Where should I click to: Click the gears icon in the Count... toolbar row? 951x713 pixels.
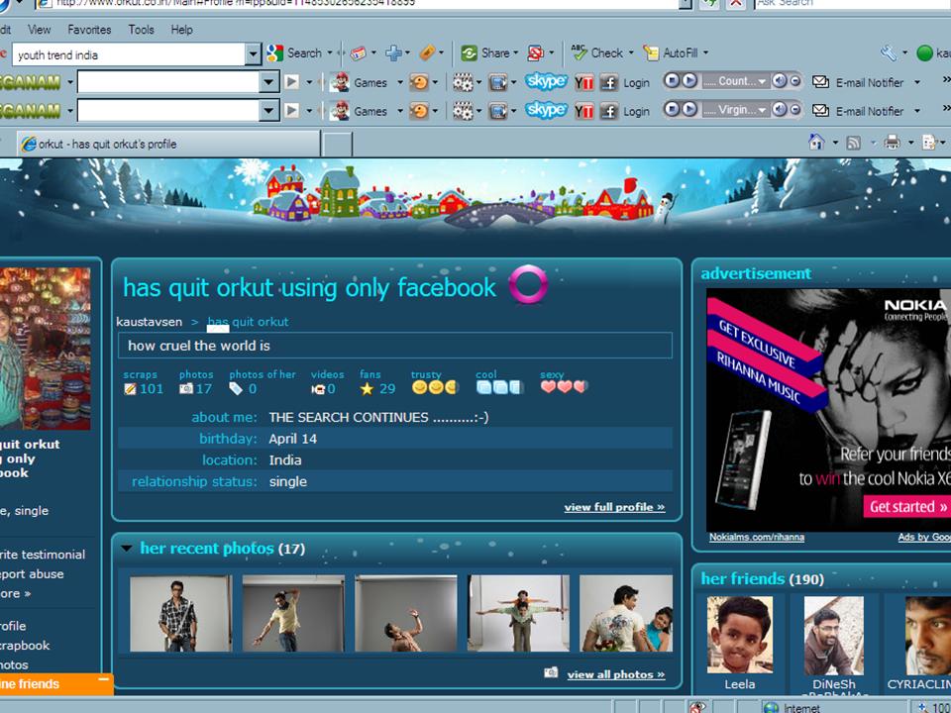tap(463, 82)
